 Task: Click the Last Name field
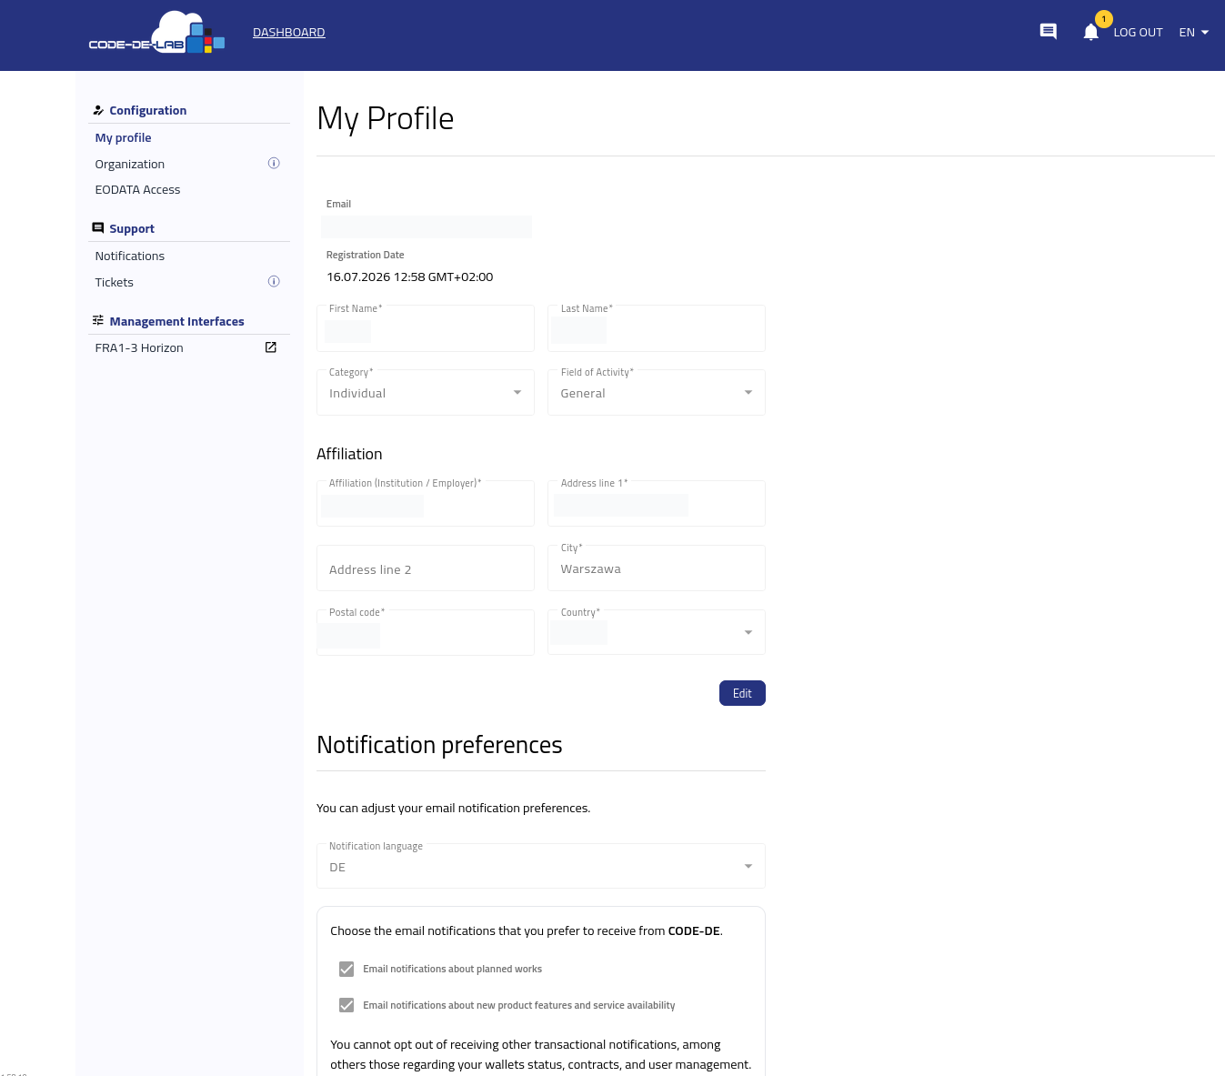point(657,328)
